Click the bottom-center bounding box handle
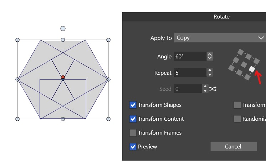The height and width of the screenshot is (167, 266). (x=63, y=119)
